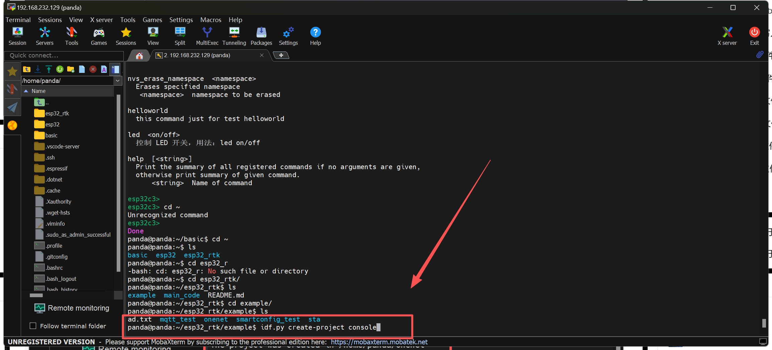Click the file list vertical scrollbar
Image resolution: width=772 pixels, height=350 pixels.
point(118,184)
